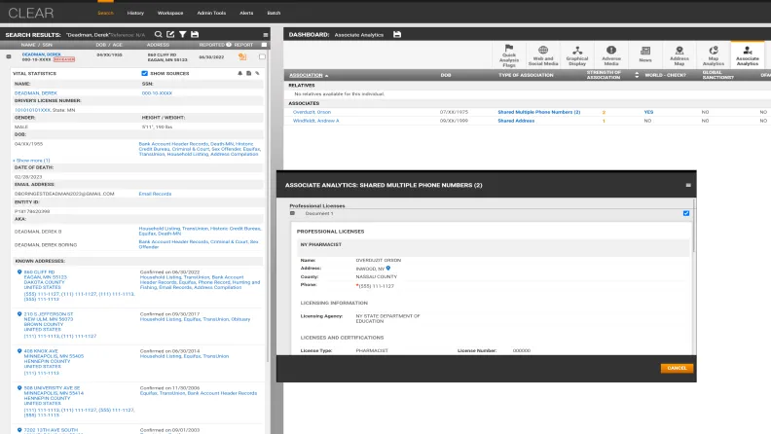Switch to the Workspace tab

click(169, 14)
